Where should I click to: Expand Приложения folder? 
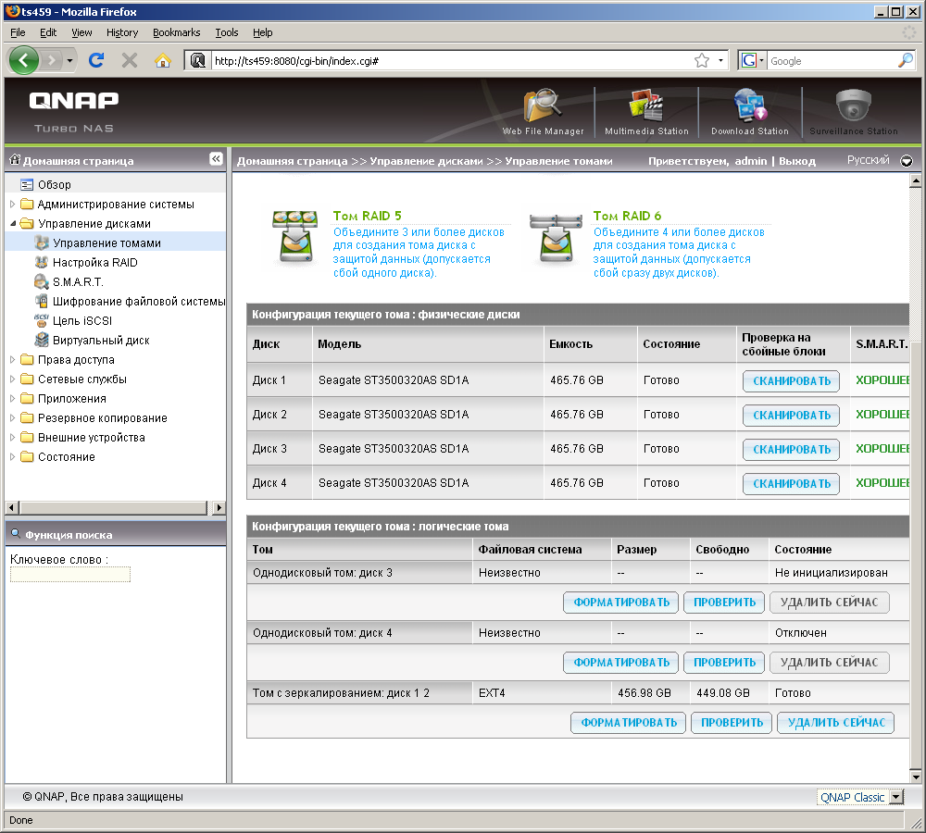12,398
